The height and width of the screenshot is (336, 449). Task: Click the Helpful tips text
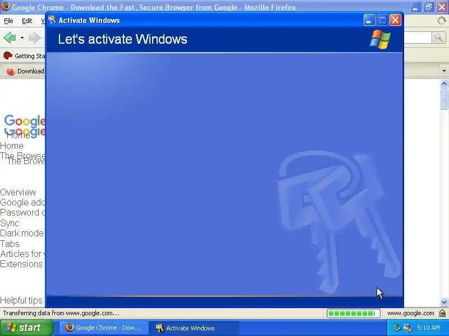[x=21, y=300]
